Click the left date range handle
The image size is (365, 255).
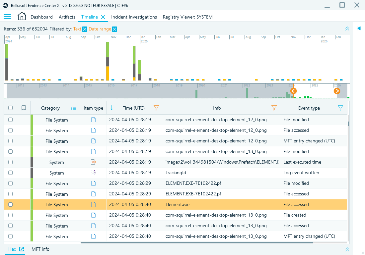pos(293,91)
